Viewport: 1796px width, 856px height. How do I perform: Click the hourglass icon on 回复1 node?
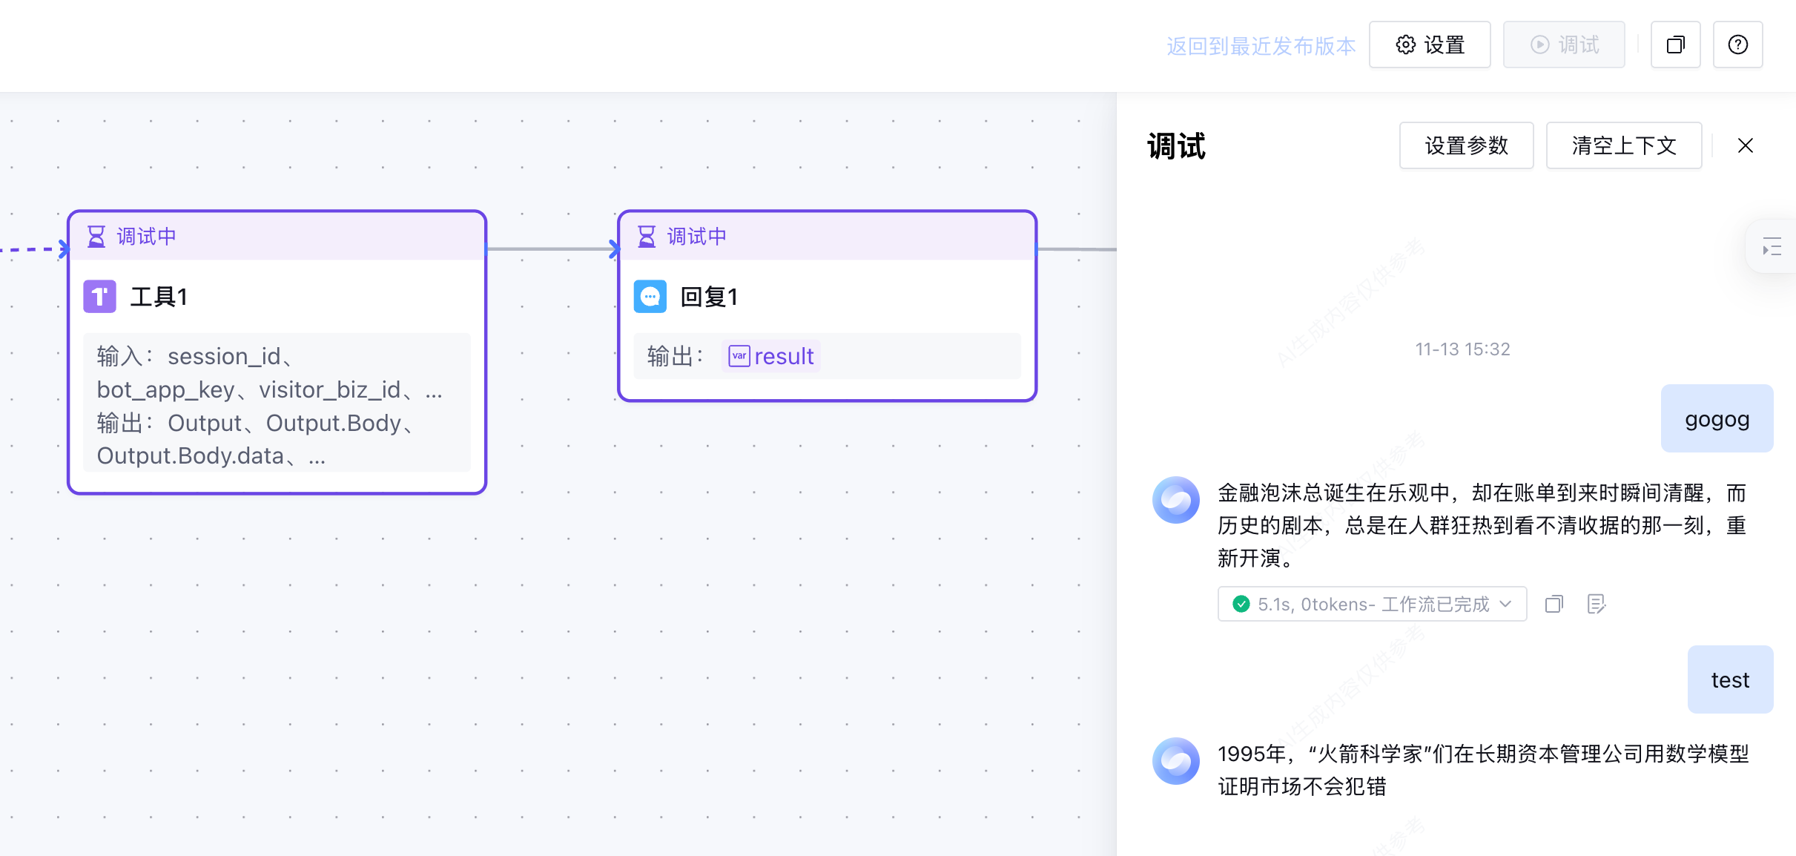[647, 237]
